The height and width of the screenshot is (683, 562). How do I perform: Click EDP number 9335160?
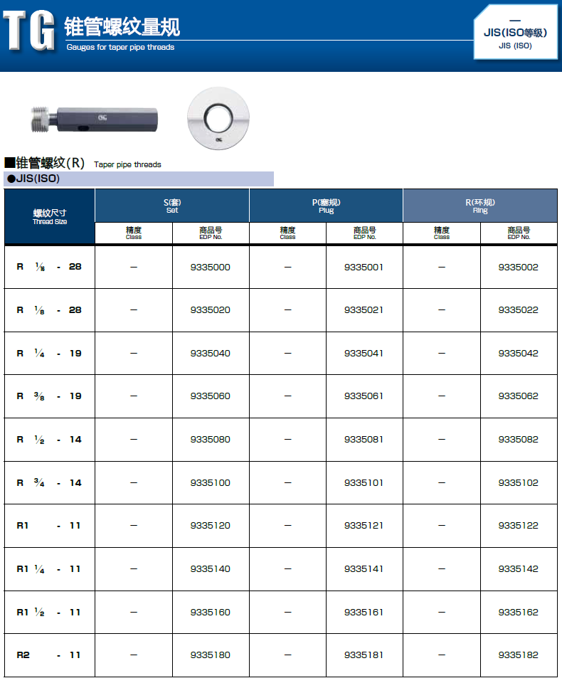211,612
